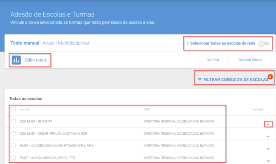
Task: Click the filter lines icon beside FILTRAR CONSULTA
Action: point(200,79)
